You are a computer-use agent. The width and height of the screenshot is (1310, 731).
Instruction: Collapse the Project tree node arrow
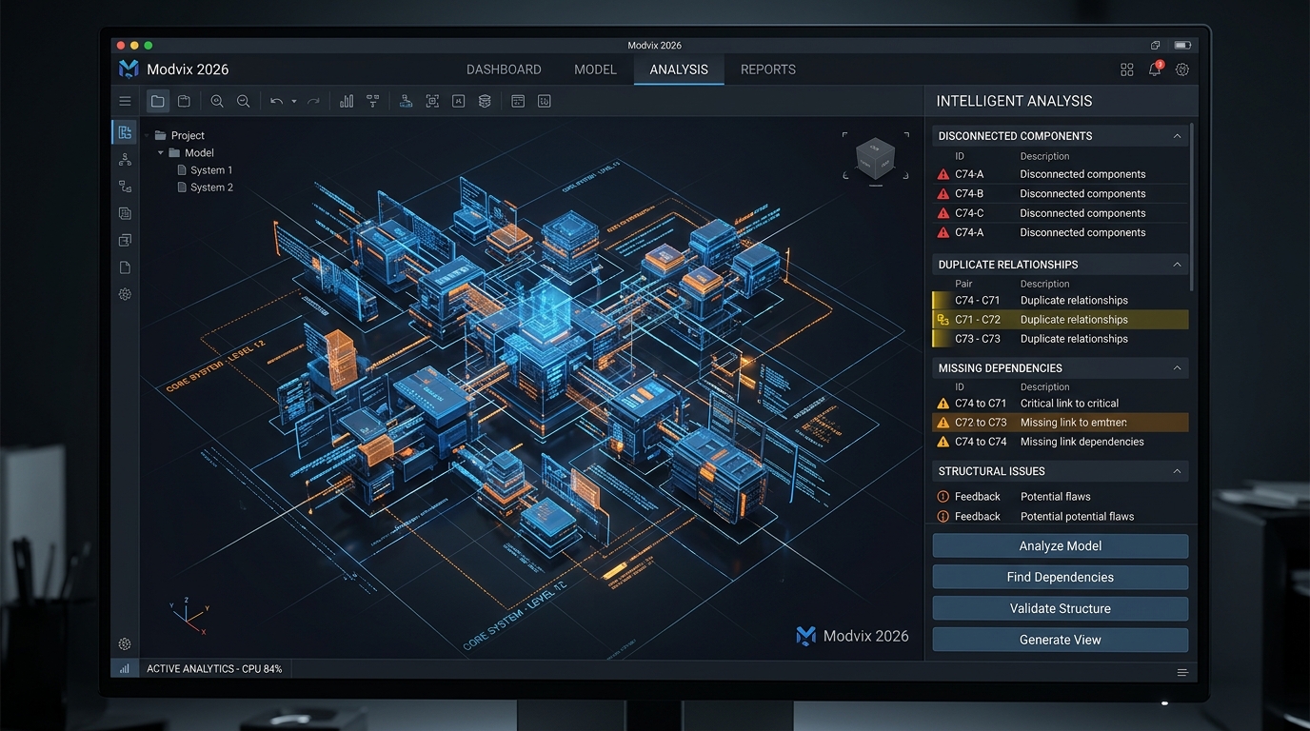click(x=147, y=135)
